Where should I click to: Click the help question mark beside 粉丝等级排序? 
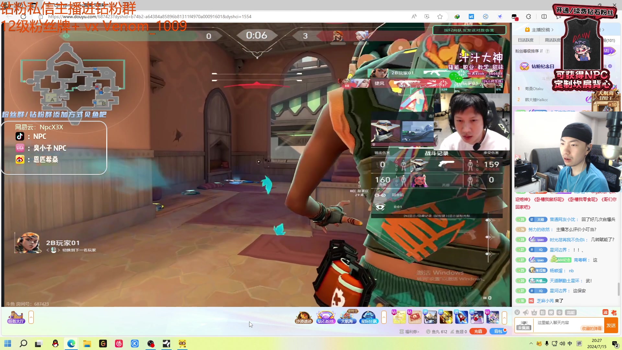pyautogui.click(x=547, y=51)
